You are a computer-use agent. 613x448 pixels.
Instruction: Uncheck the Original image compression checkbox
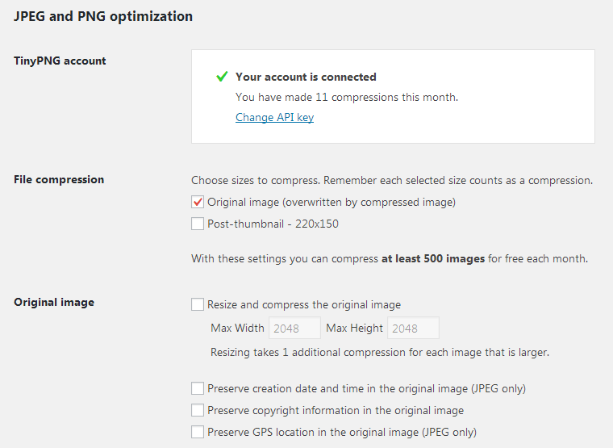click(198, 202)
